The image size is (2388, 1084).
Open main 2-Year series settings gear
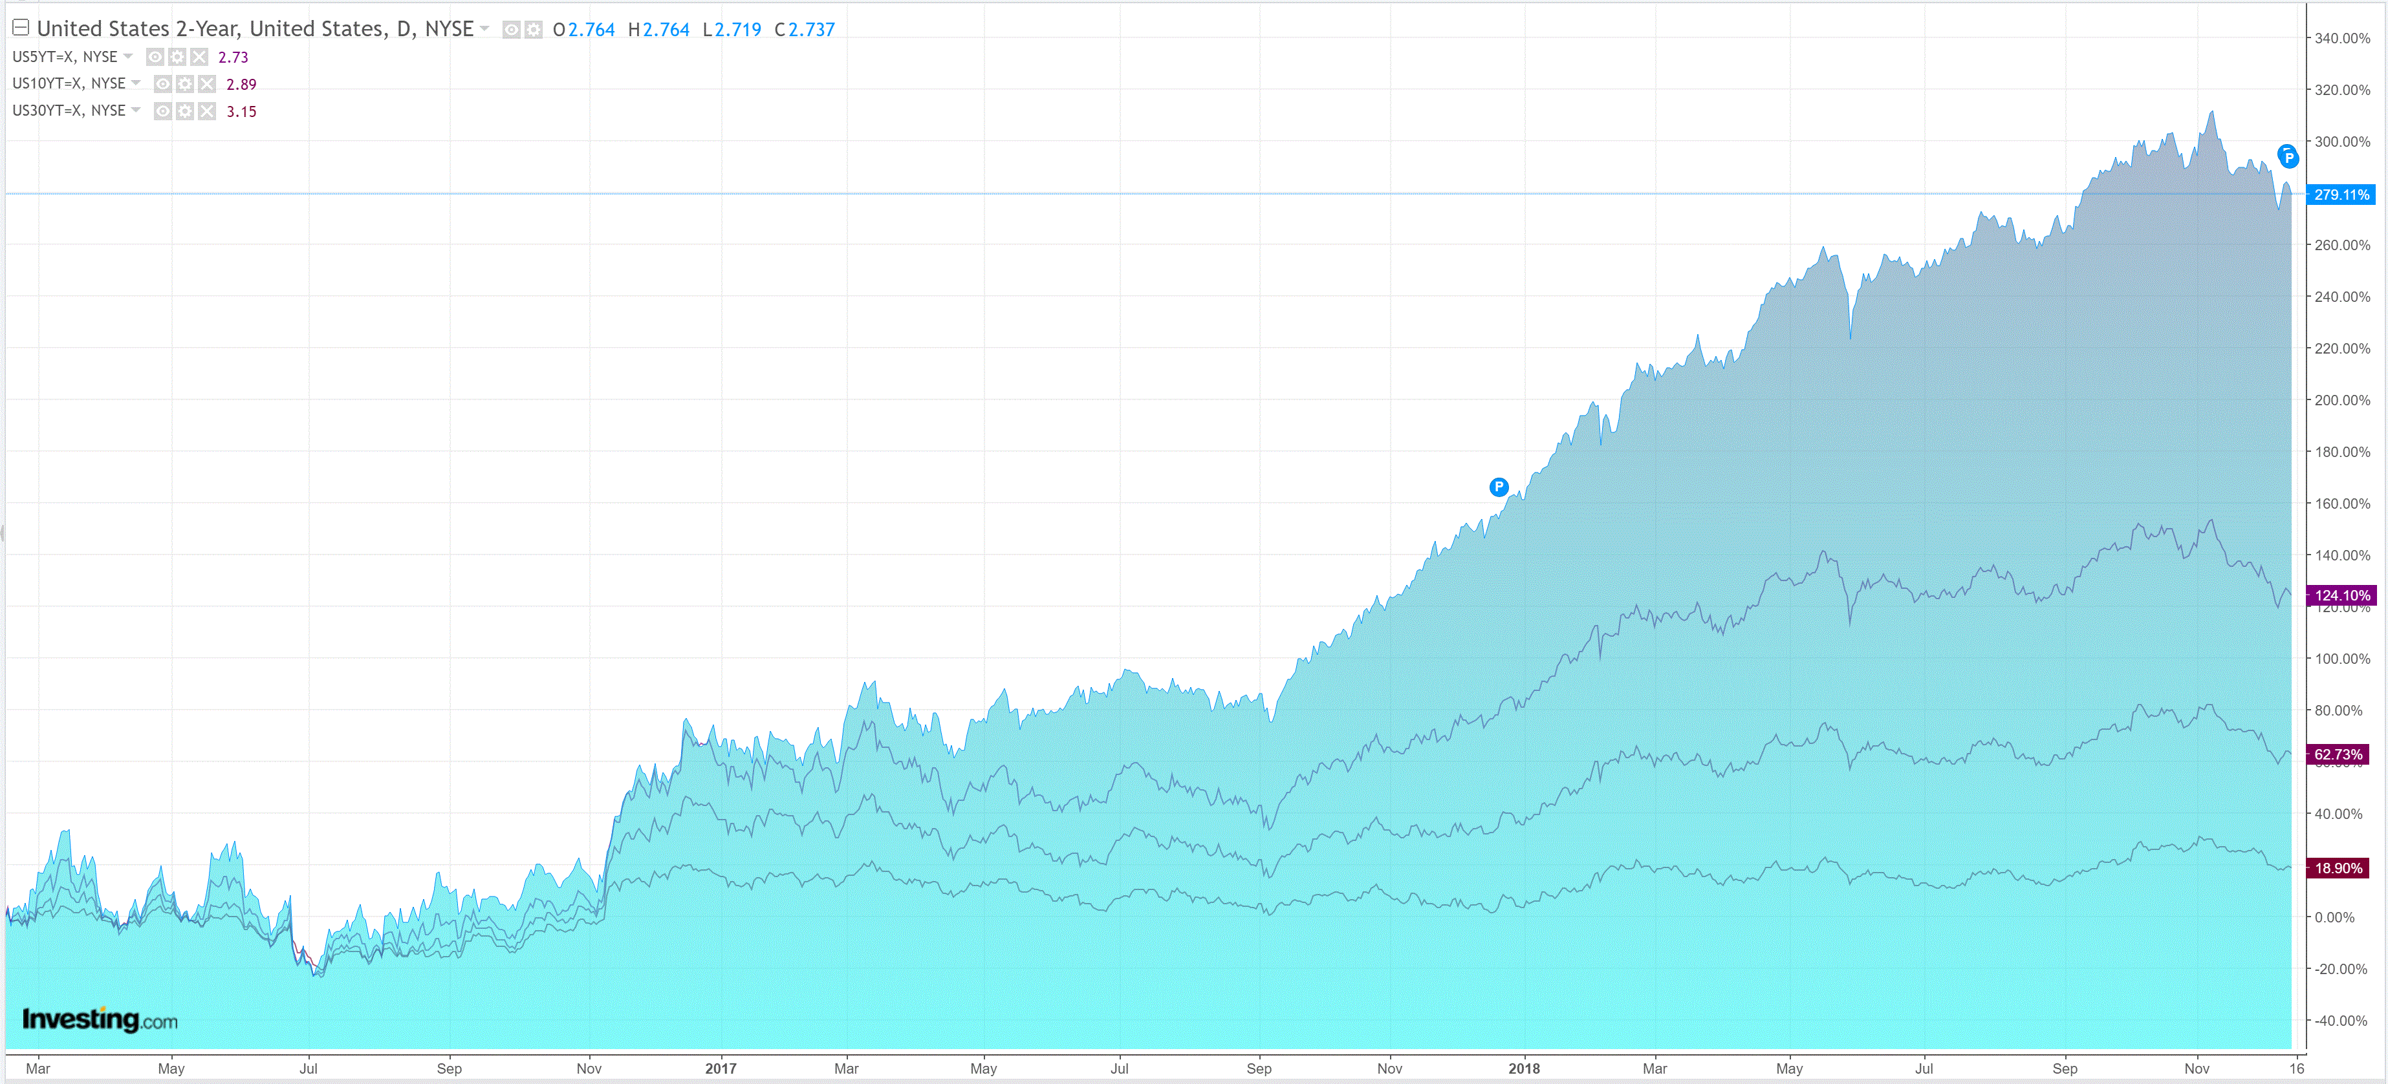coord(533,30)
